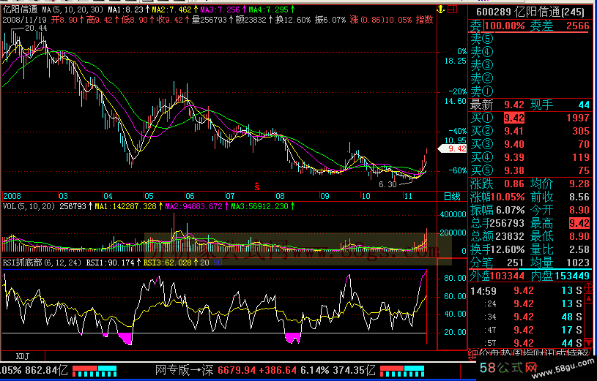Click the 外盘 value 103344

tap(508, 276)
